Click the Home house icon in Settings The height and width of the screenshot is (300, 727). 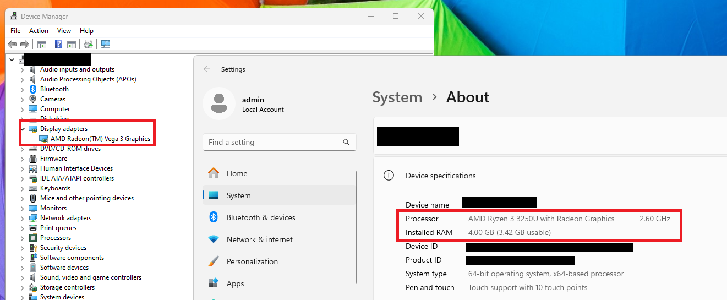point(214,173)
